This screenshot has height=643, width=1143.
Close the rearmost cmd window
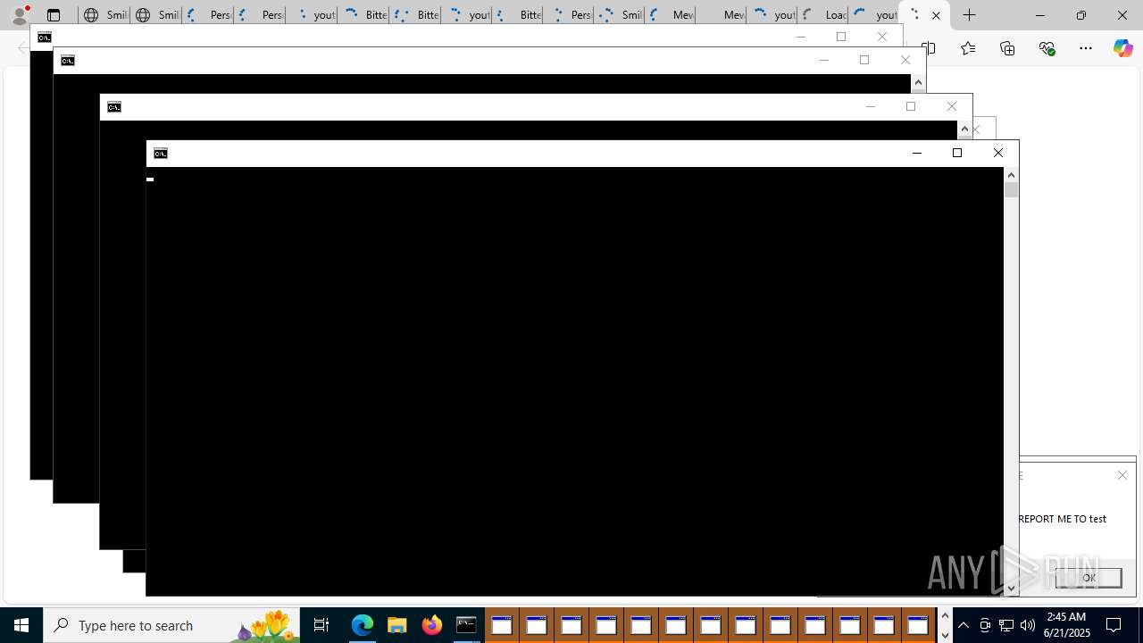[x=882, y=37]
